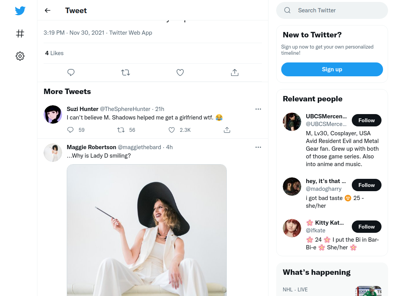This screenshot has height=296, width=395.
Task: Open Explore via hashtag icon
Action: (20, 34)
